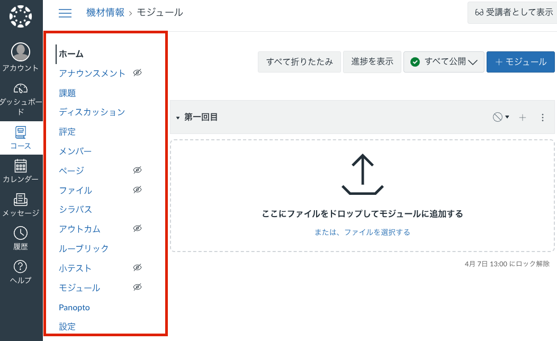Open the ヘルプ sidebar icon

coord(21,267)
